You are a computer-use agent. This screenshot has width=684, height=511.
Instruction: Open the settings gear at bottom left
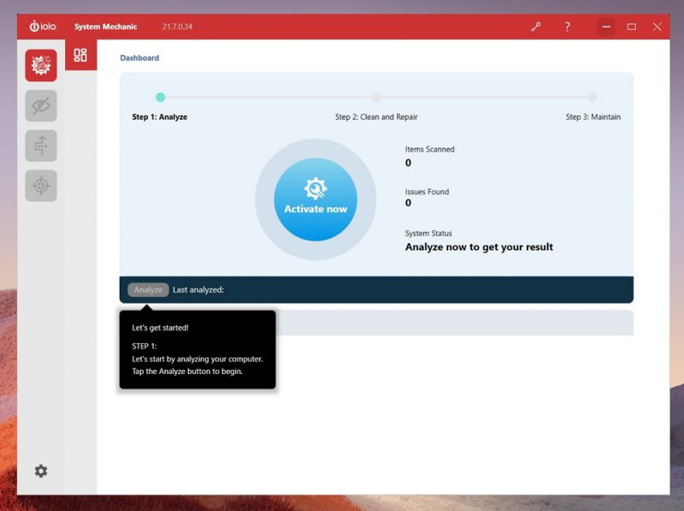coord(40,471)
